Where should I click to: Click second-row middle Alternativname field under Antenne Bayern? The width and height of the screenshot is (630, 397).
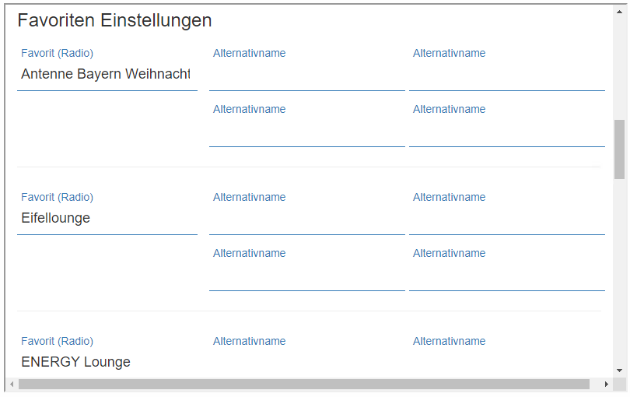click(x=306, y=132)
